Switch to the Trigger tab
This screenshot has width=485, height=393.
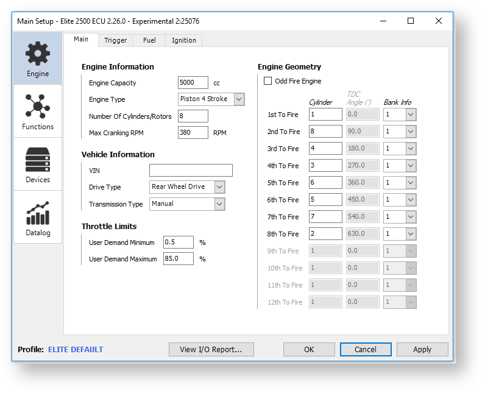click(x=115, y=40)
